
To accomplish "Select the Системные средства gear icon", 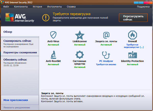I will (x=80, y=55).
